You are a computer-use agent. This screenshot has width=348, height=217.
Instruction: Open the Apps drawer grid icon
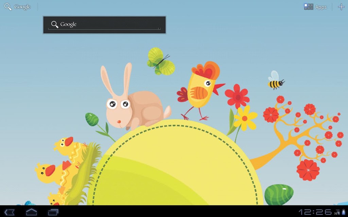309,7
